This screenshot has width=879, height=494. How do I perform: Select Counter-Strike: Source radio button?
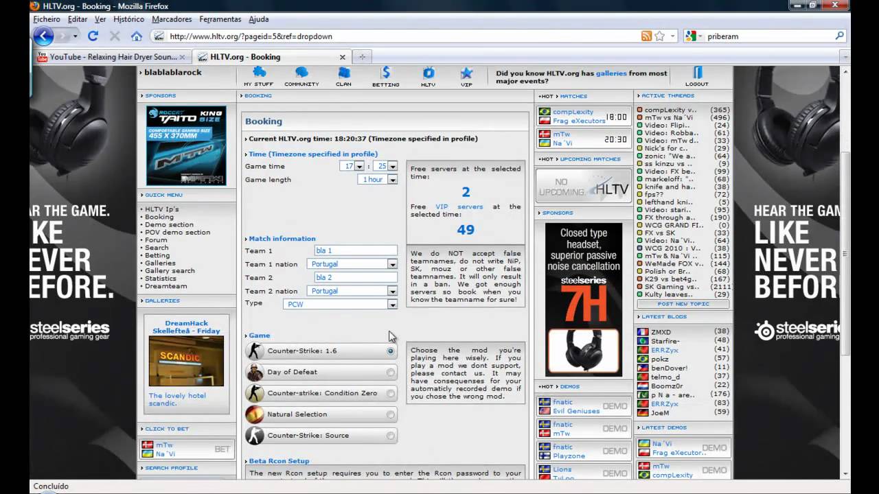click(x=391, y=436)
